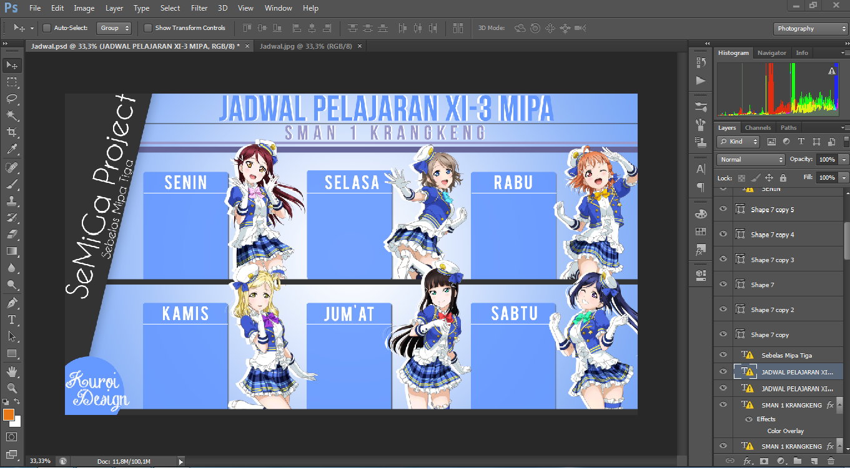Open the File menu
850x468 pixels.
click(35, 8)
